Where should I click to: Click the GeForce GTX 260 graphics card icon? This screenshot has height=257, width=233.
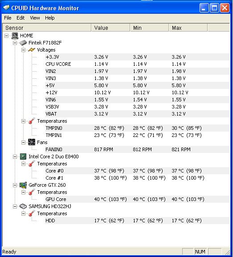pyautogui.click(x=23, y=185)
